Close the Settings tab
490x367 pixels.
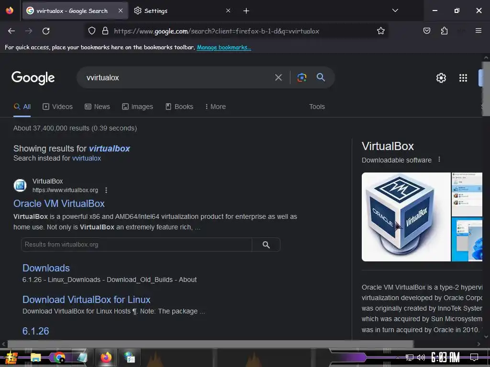[228, 11]
